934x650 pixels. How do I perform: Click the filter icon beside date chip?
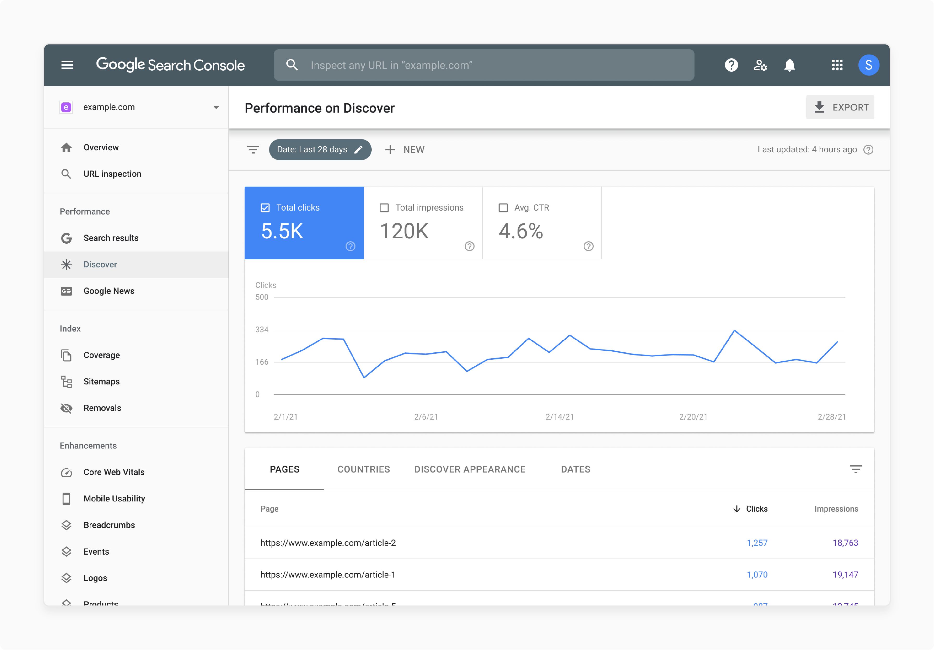pos(253,150)
